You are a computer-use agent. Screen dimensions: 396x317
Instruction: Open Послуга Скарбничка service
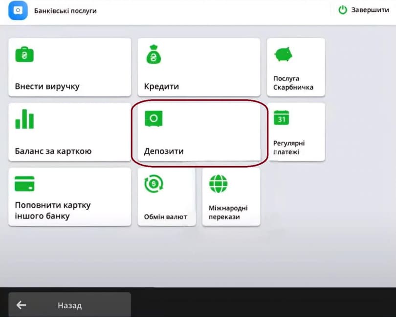coord(296,67)
